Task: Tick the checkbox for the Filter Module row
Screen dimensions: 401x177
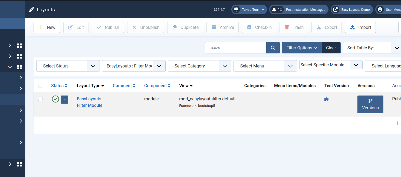Action: coord(40,99)
